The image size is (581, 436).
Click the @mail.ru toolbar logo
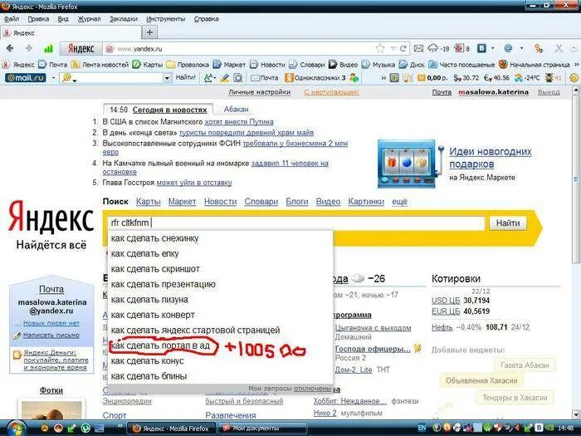[26, 77]
